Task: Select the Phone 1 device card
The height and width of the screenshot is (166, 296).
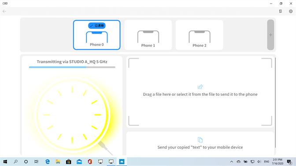Action: (x=148, y=35)
